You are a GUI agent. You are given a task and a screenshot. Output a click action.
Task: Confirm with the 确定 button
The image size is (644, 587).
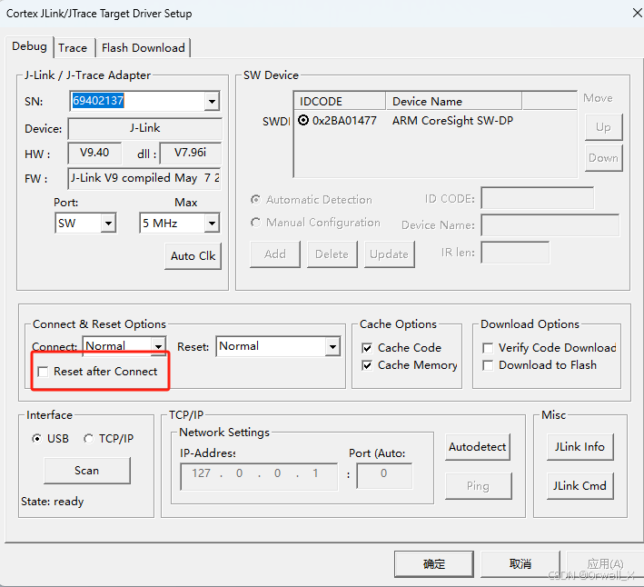433,564
